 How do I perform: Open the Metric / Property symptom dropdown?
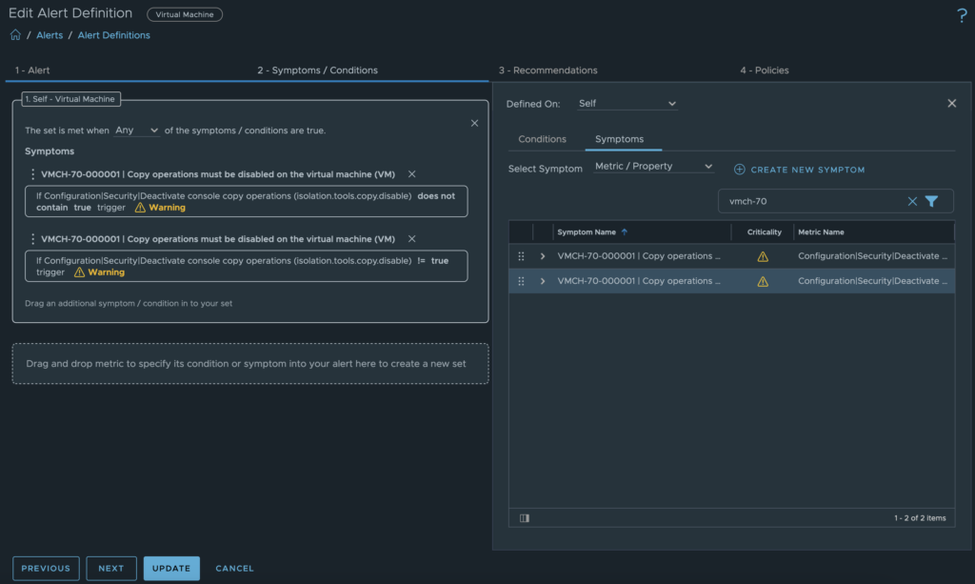point(652,167)
